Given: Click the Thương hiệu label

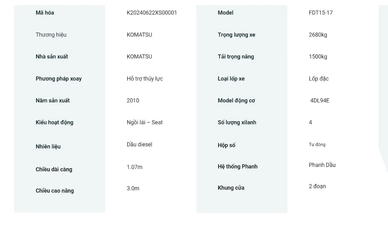Looking at the screenshot, I should 51,35.
